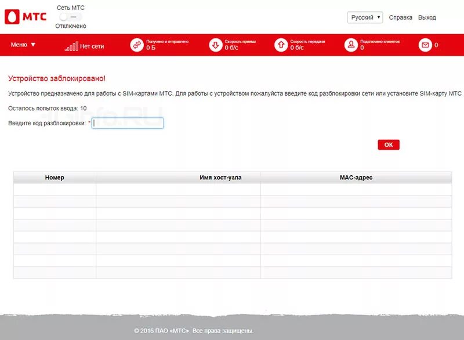
Task: Open the Русский language dropdown
Action: (x=365, y=17)
